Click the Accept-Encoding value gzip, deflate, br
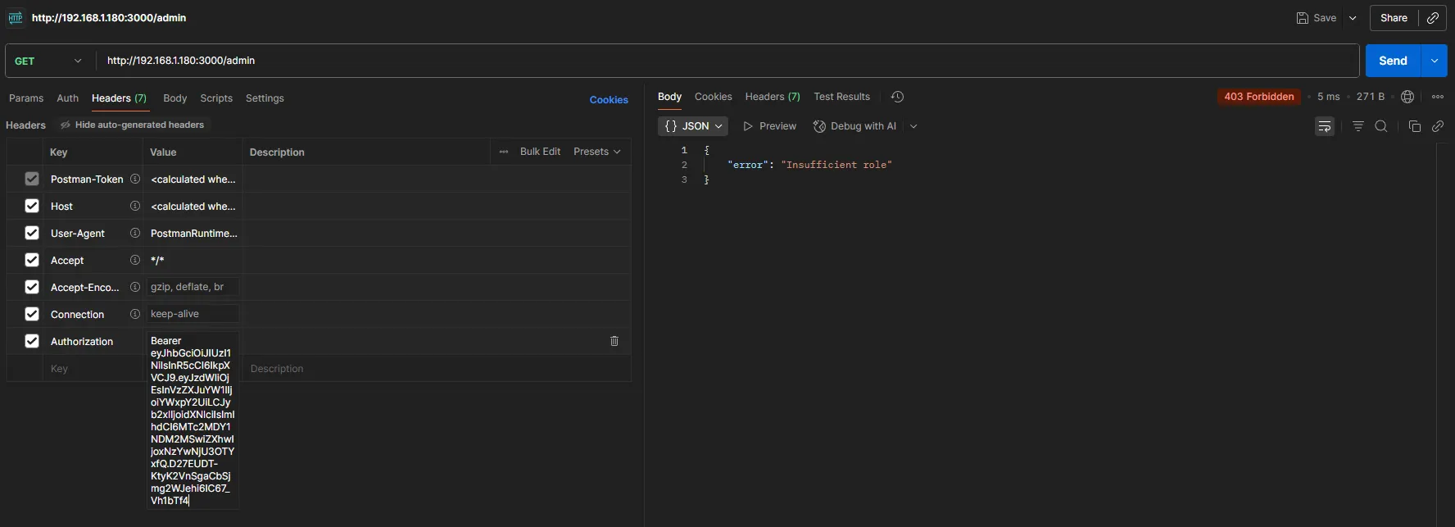 (x=193, y=287)
